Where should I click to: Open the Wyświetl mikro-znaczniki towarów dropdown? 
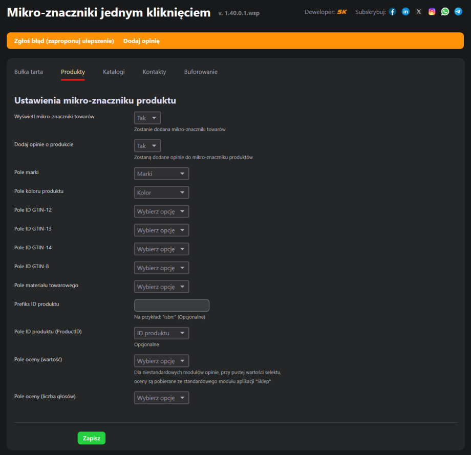coord(147,118)
